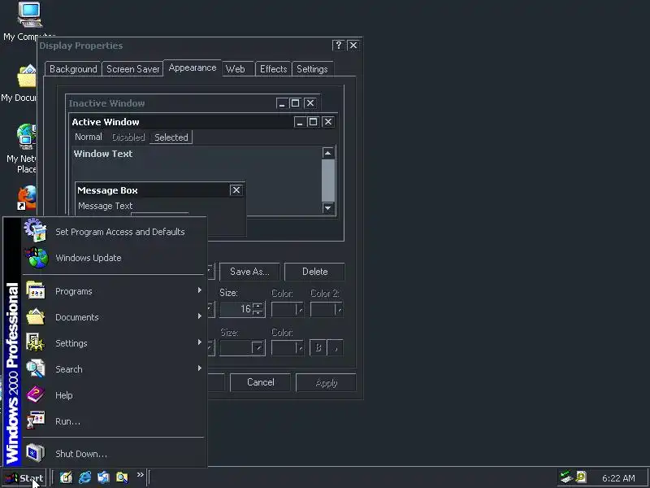The width and height of the screenshot is (650, 488).
Task: Click the Programs folder icon
Action: (x=35, y=290)
